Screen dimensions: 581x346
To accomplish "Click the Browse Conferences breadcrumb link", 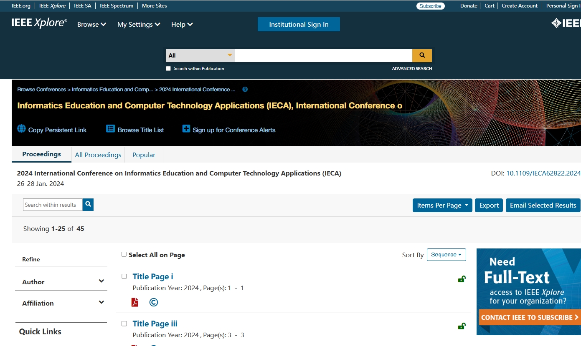I will 42,89.
